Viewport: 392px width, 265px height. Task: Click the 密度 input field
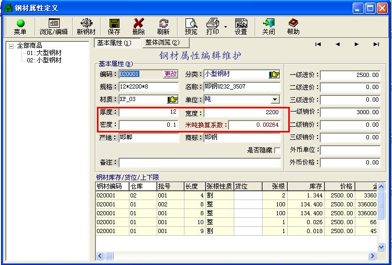pyautogui.click(x=149, y=125)
